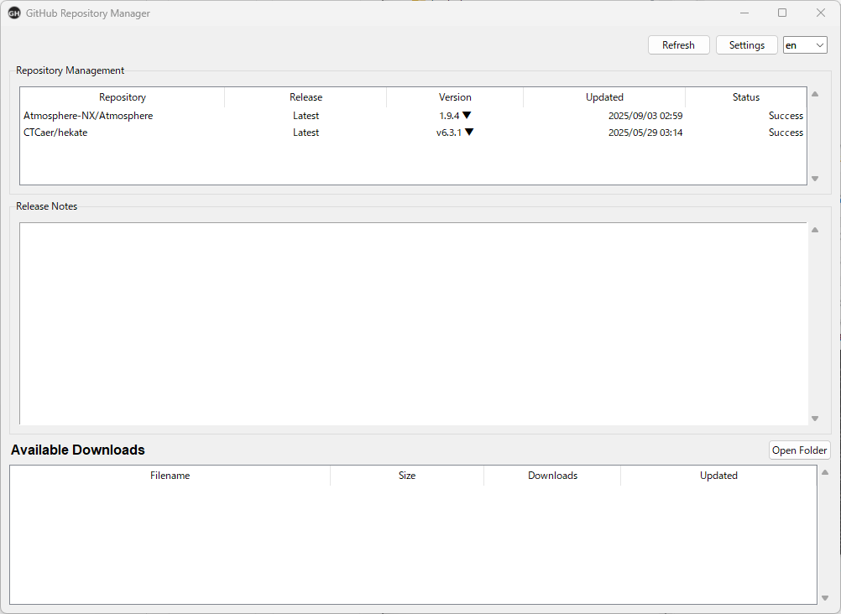Click inside the Release Notes text area
This screenshot has width=841, height=614.
click(414, 323)
